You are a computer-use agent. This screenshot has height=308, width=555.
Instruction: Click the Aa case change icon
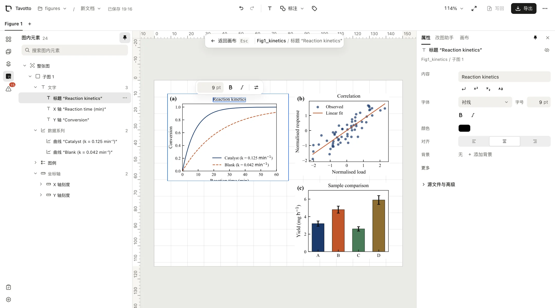pos(501,89)
